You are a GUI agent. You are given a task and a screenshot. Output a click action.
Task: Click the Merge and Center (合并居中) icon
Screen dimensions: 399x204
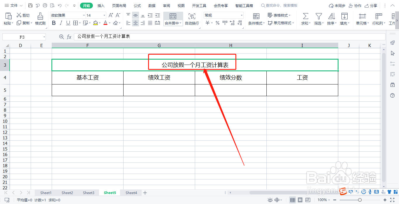(x=173, y=16)
